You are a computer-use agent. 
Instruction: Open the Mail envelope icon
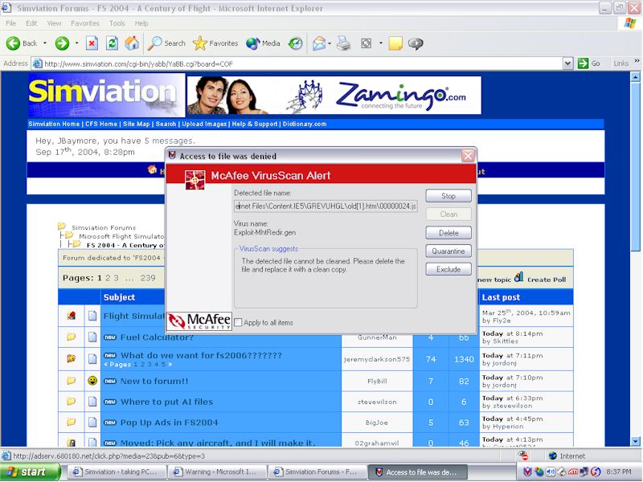coord(319,43)
